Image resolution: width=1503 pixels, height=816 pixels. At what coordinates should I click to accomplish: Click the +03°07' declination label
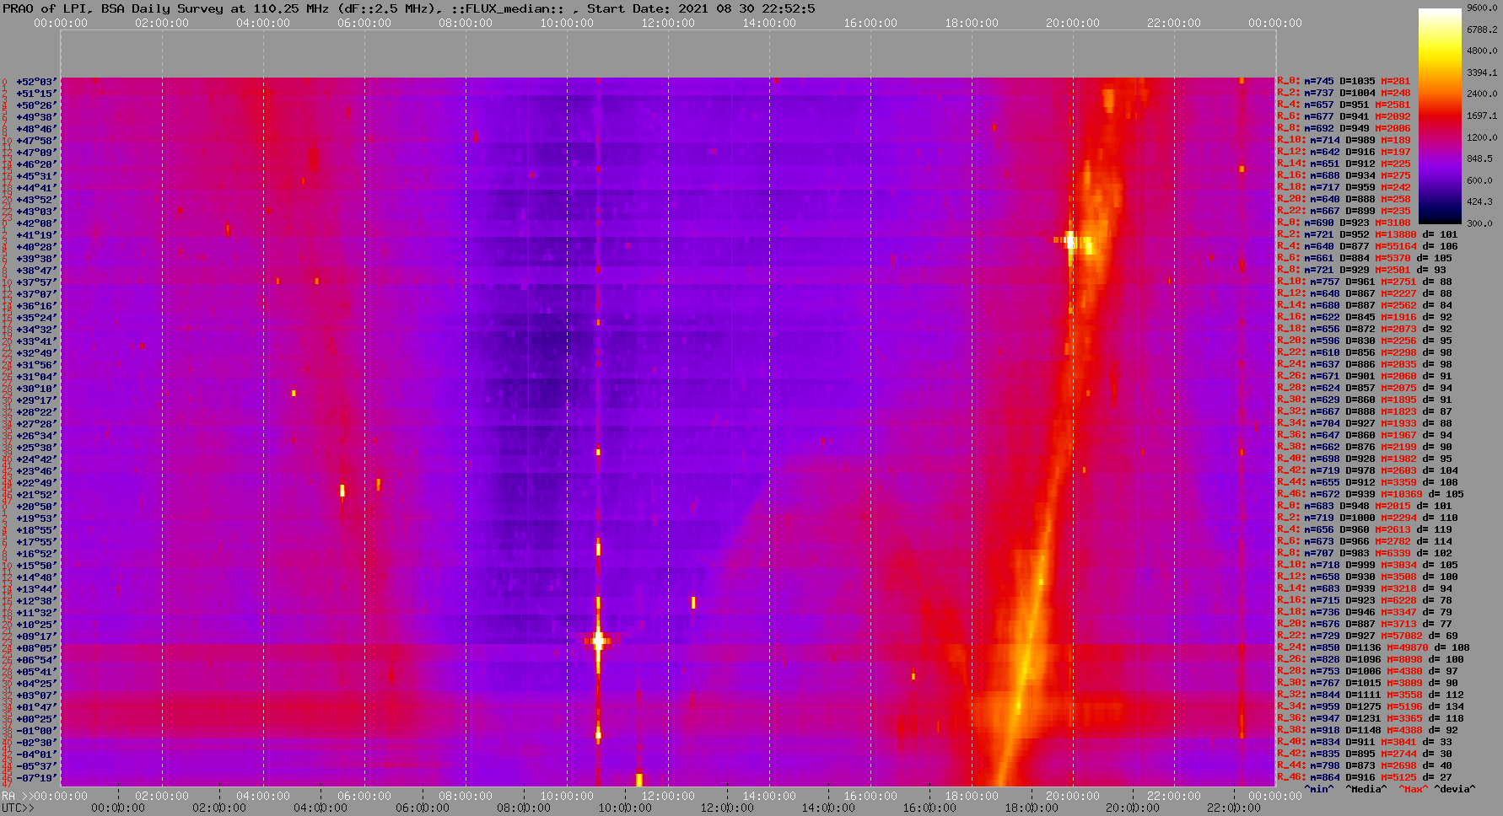click(36, 695)
